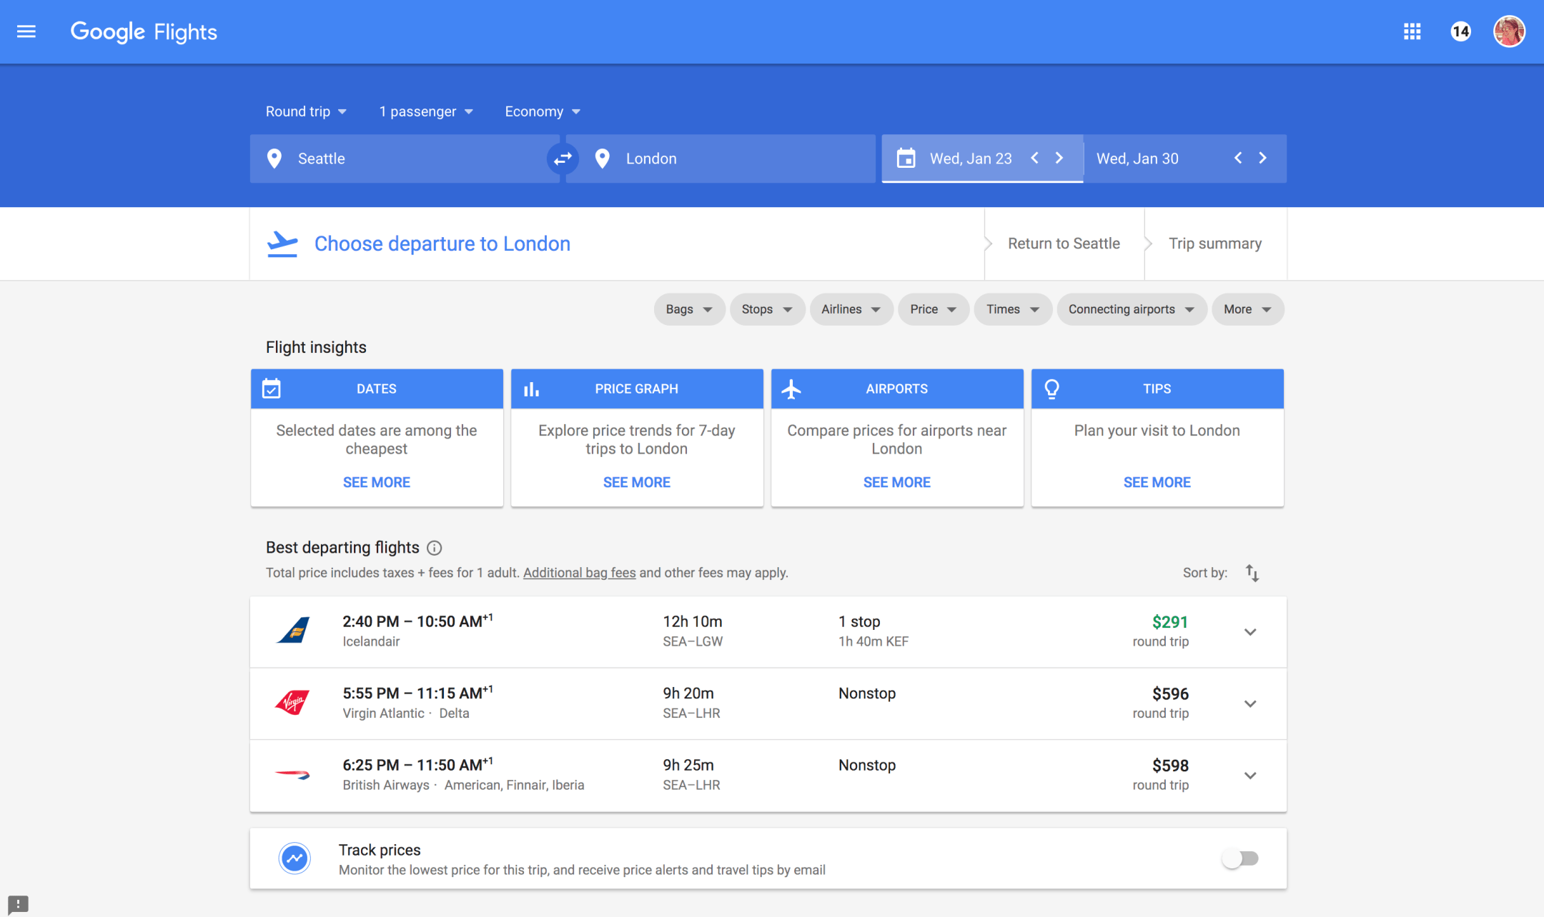Image resolution: width=1544 pixels, height=917 pixels.
Task: Select the 5:55 PM – 11:15 AM flight
Action: click(x=768, y=703)
